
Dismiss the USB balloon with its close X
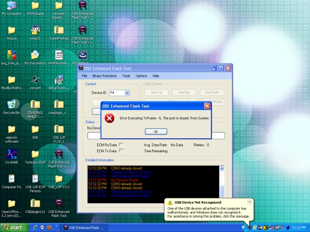(x=250, y=202)
